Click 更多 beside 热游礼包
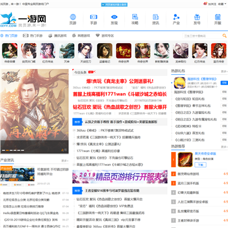The image size is (228, 228). 224,72
